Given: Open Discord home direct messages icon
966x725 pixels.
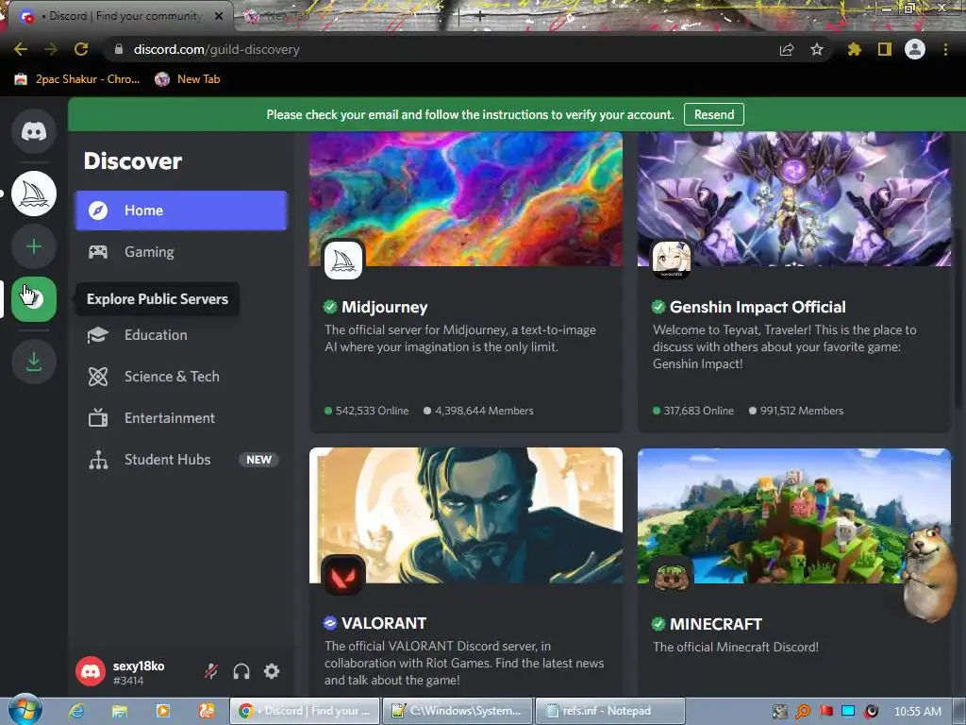Looking at the screenshot, I should (x=34, y=131).
